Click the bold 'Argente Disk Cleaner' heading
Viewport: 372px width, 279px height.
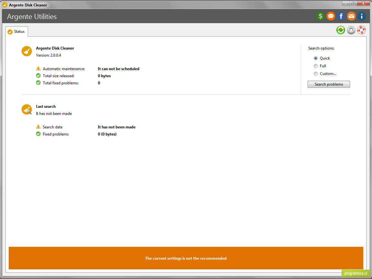click(x=55, y=48)
